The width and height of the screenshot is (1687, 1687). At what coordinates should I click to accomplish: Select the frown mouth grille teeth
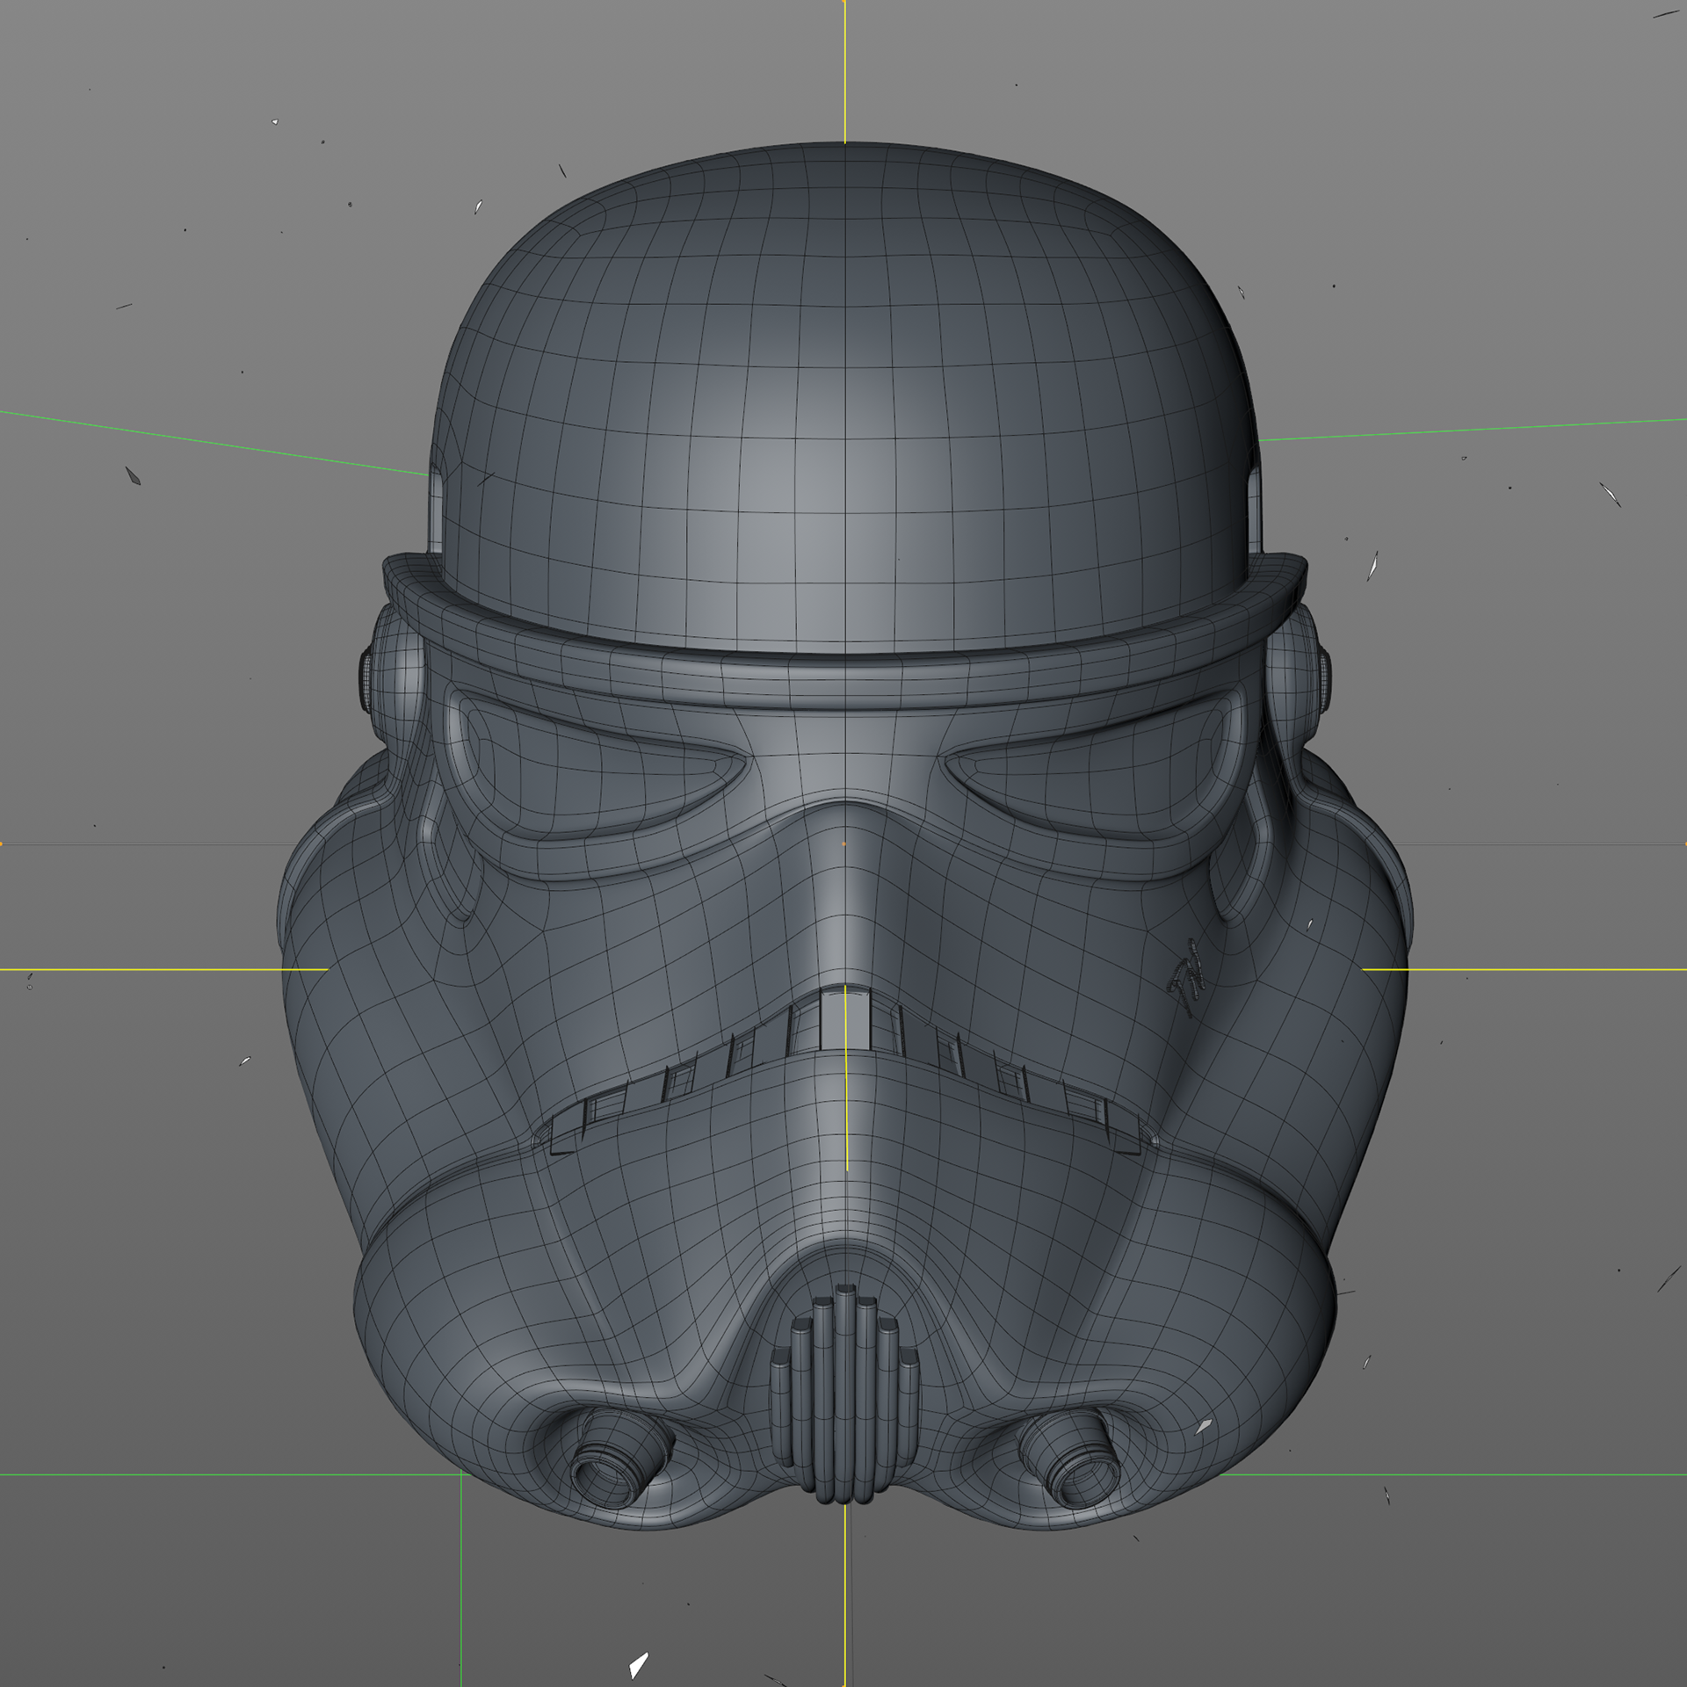point(843,1070)
